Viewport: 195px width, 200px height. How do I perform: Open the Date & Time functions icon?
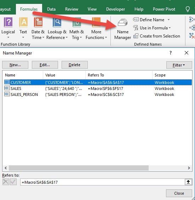click(38, 22)
